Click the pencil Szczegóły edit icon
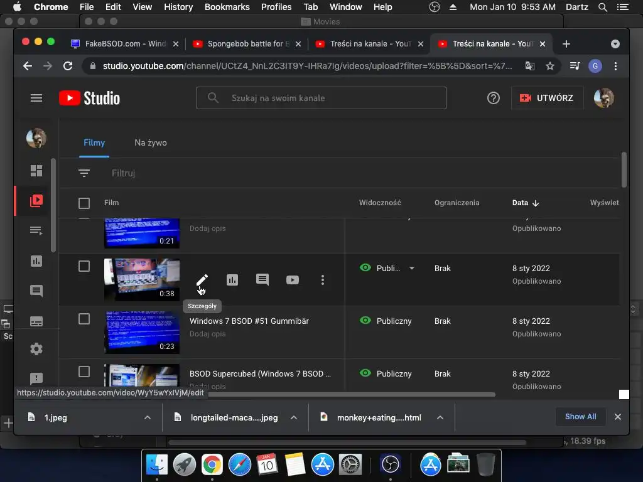Image resolution: width=643 pixels, height=482 pixels. click(202, 280)
